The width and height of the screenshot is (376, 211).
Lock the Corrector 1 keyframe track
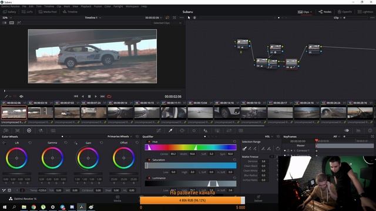point(288,151)
